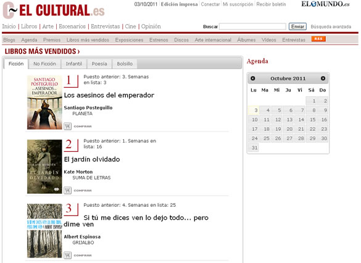Click cart icon for Albert Espinosa book
The width and height of the screenshot is (361, 263).
pos(67,255)
